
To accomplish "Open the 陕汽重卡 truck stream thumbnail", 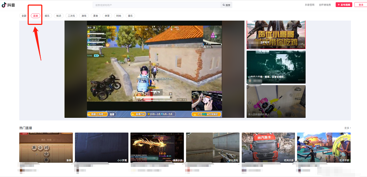I will 268,148.
